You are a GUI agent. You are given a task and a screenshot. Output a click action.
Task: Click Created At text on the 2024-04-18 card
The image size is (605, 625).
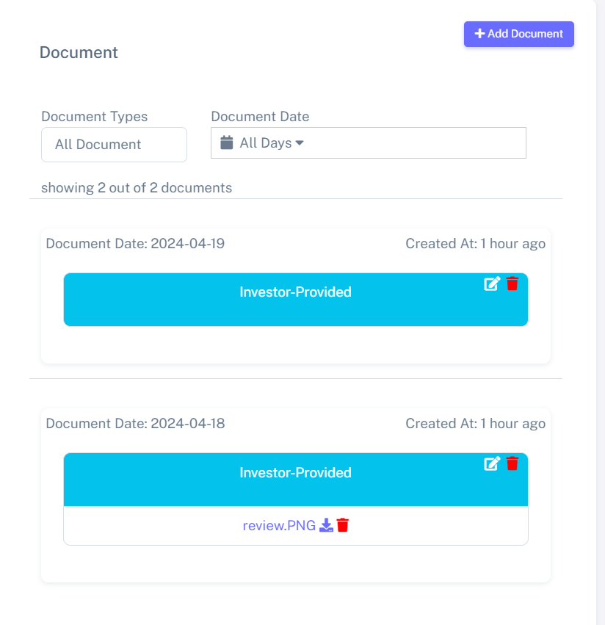(x=475, y=424)
